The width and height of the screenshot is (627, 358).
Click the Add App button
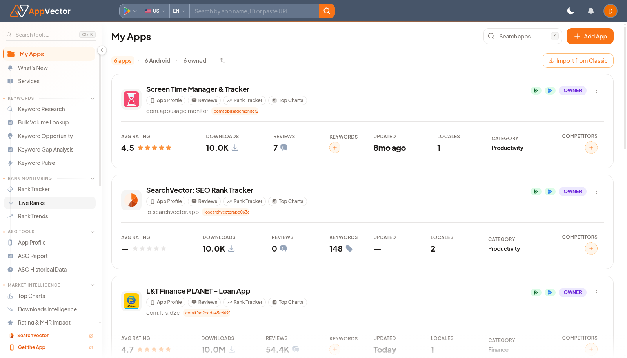(590, 36)
